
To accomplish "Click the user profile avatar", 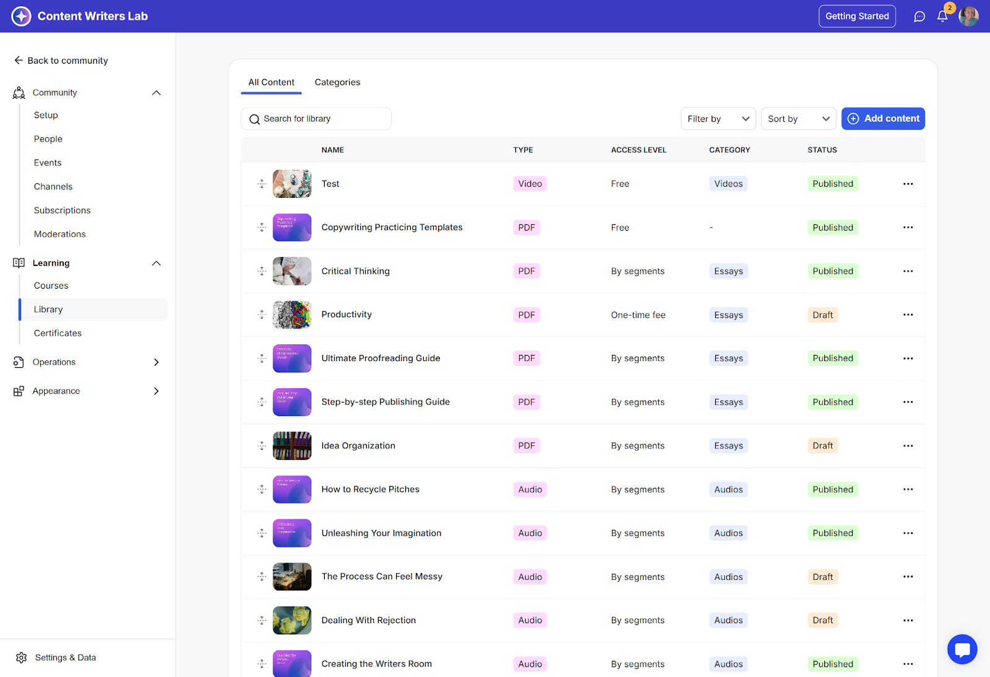I will pos(968,17).
